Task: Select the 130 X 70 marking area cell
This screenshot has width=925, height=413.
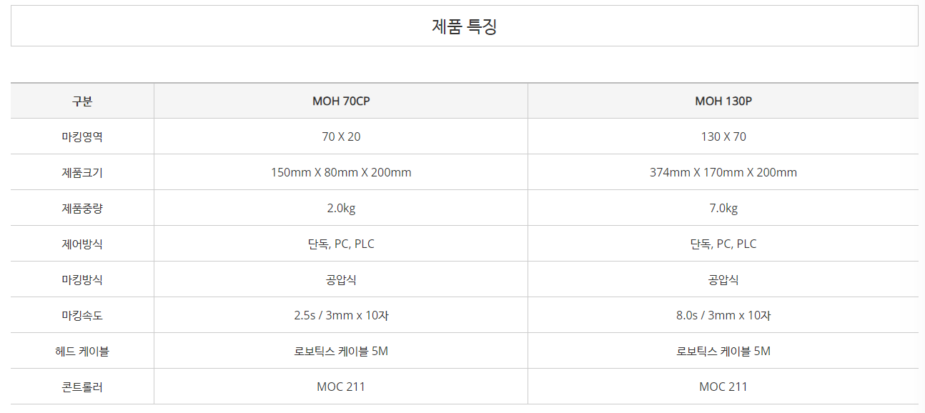Action: point(723,137)
